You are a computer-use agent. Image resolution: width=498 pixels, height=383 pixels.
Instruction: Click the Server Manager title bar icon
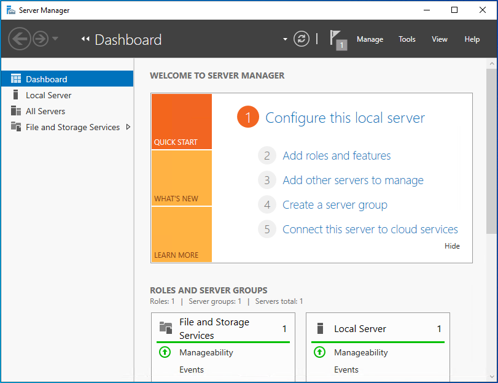(x=11, y=10)
